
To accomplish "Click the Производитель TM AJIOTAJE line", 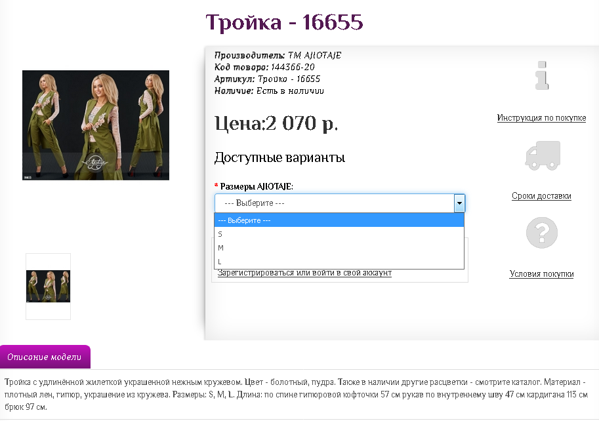I will [x=278, y=55].
